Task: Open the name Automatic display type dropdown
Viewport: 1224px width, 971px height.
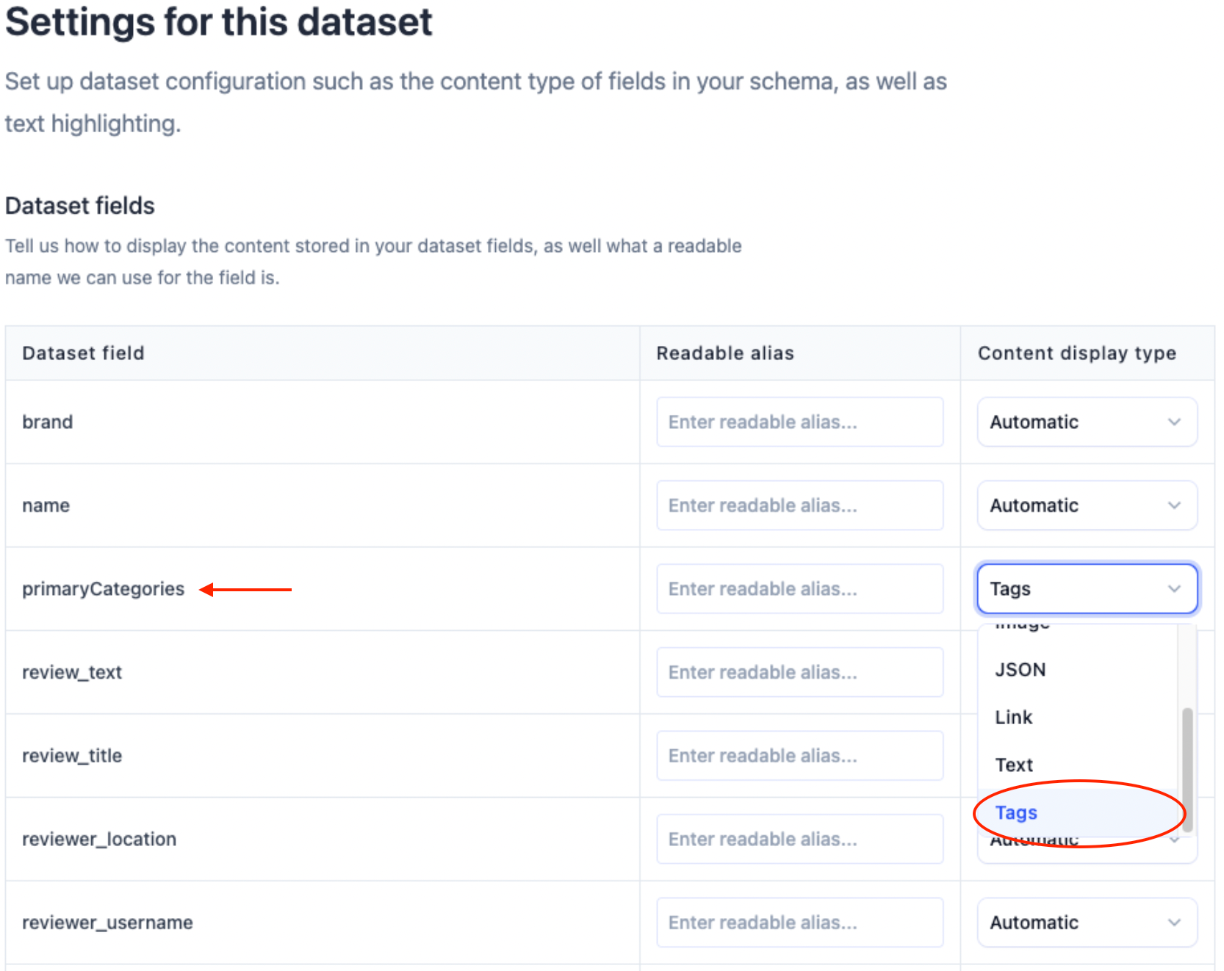Action: click(1086, 505)
